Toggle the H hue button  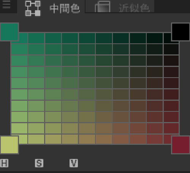click(x=4, y=163)
